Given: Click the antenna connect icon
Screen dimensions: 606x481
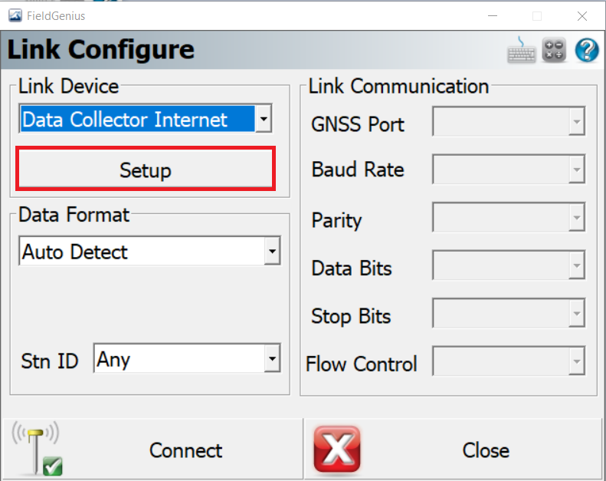Looking at the screenshot, I should (x=37, y=448).
